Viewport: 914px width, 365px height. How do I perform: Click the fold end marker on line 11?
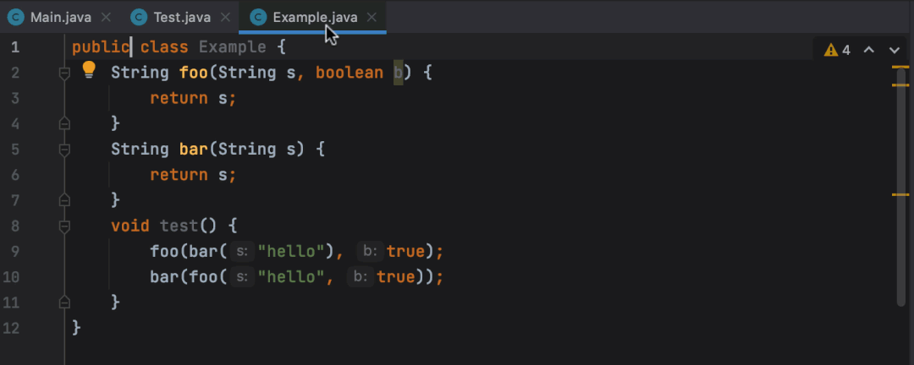coord(64,302)
